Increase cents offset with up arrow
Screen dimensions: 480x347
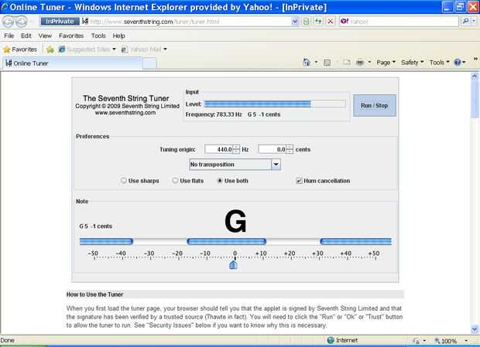pos(290,147)
